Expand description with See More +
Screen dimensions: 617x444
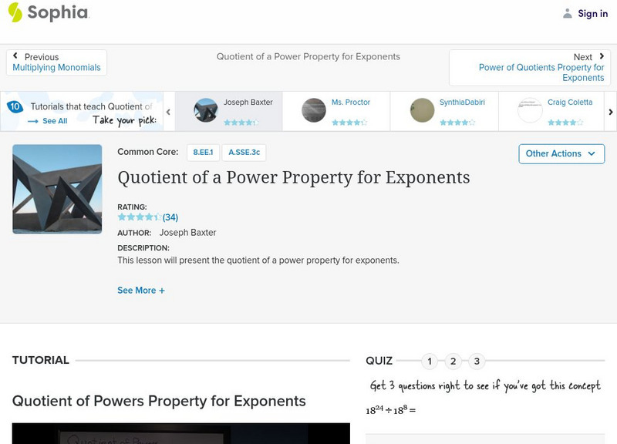(x=141, y=291)
